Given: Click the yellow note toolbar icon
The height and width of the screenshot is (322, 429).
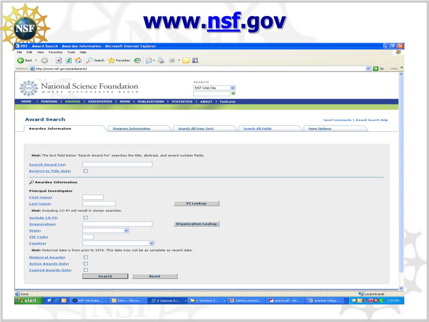Looking at the screenshot, I should [186, 60].
